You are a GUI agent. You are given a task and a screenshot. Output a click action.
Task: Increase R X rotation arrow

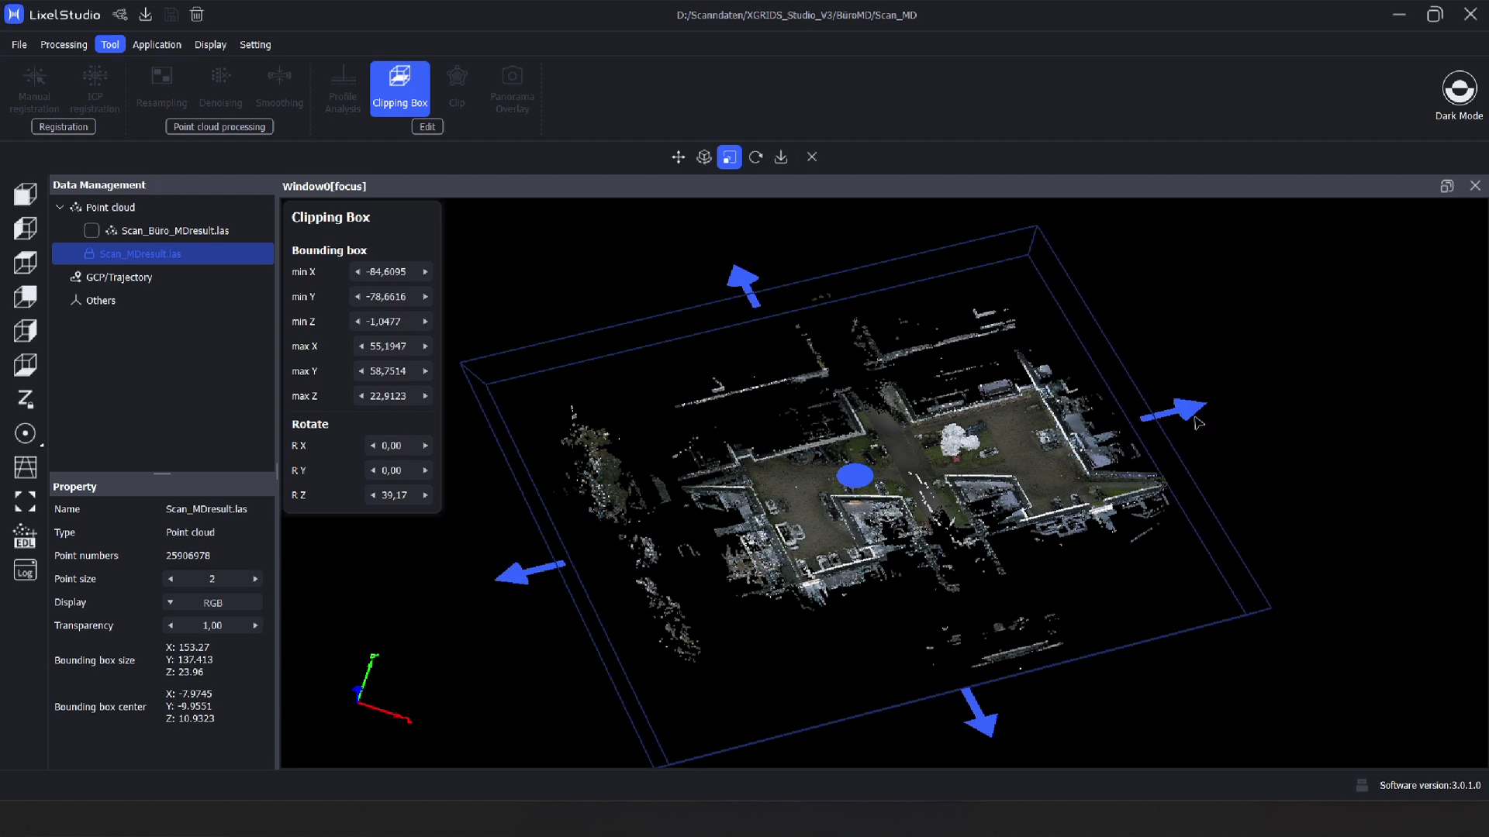point(425,446)
